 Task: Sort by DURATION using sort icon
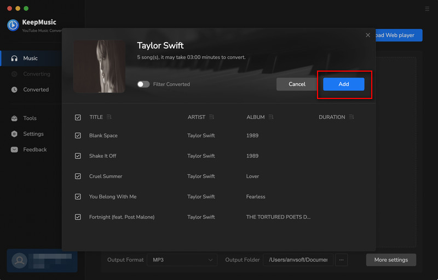click(x=351, y=117)
